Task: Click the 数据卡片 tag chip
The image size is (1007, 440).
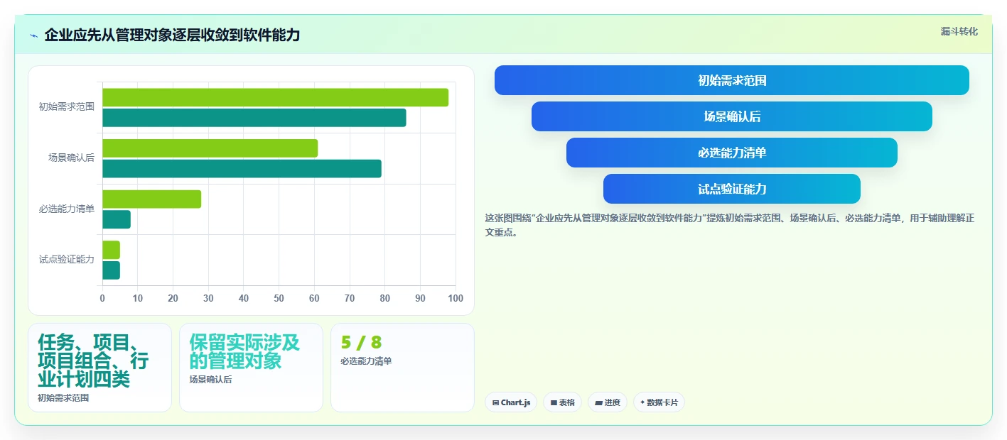Action: (659, 402)
